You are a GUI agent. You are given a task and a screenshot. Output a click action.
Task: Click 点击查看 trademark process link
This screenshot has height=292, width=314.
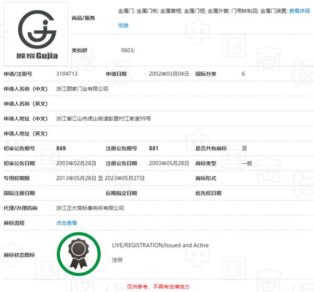[66, 223]
